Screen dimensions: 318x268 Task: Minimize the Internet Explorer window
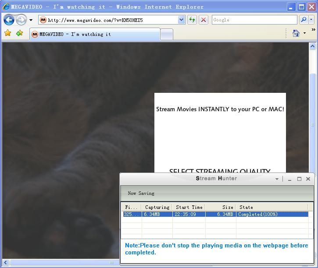click(x=291, y=7)
